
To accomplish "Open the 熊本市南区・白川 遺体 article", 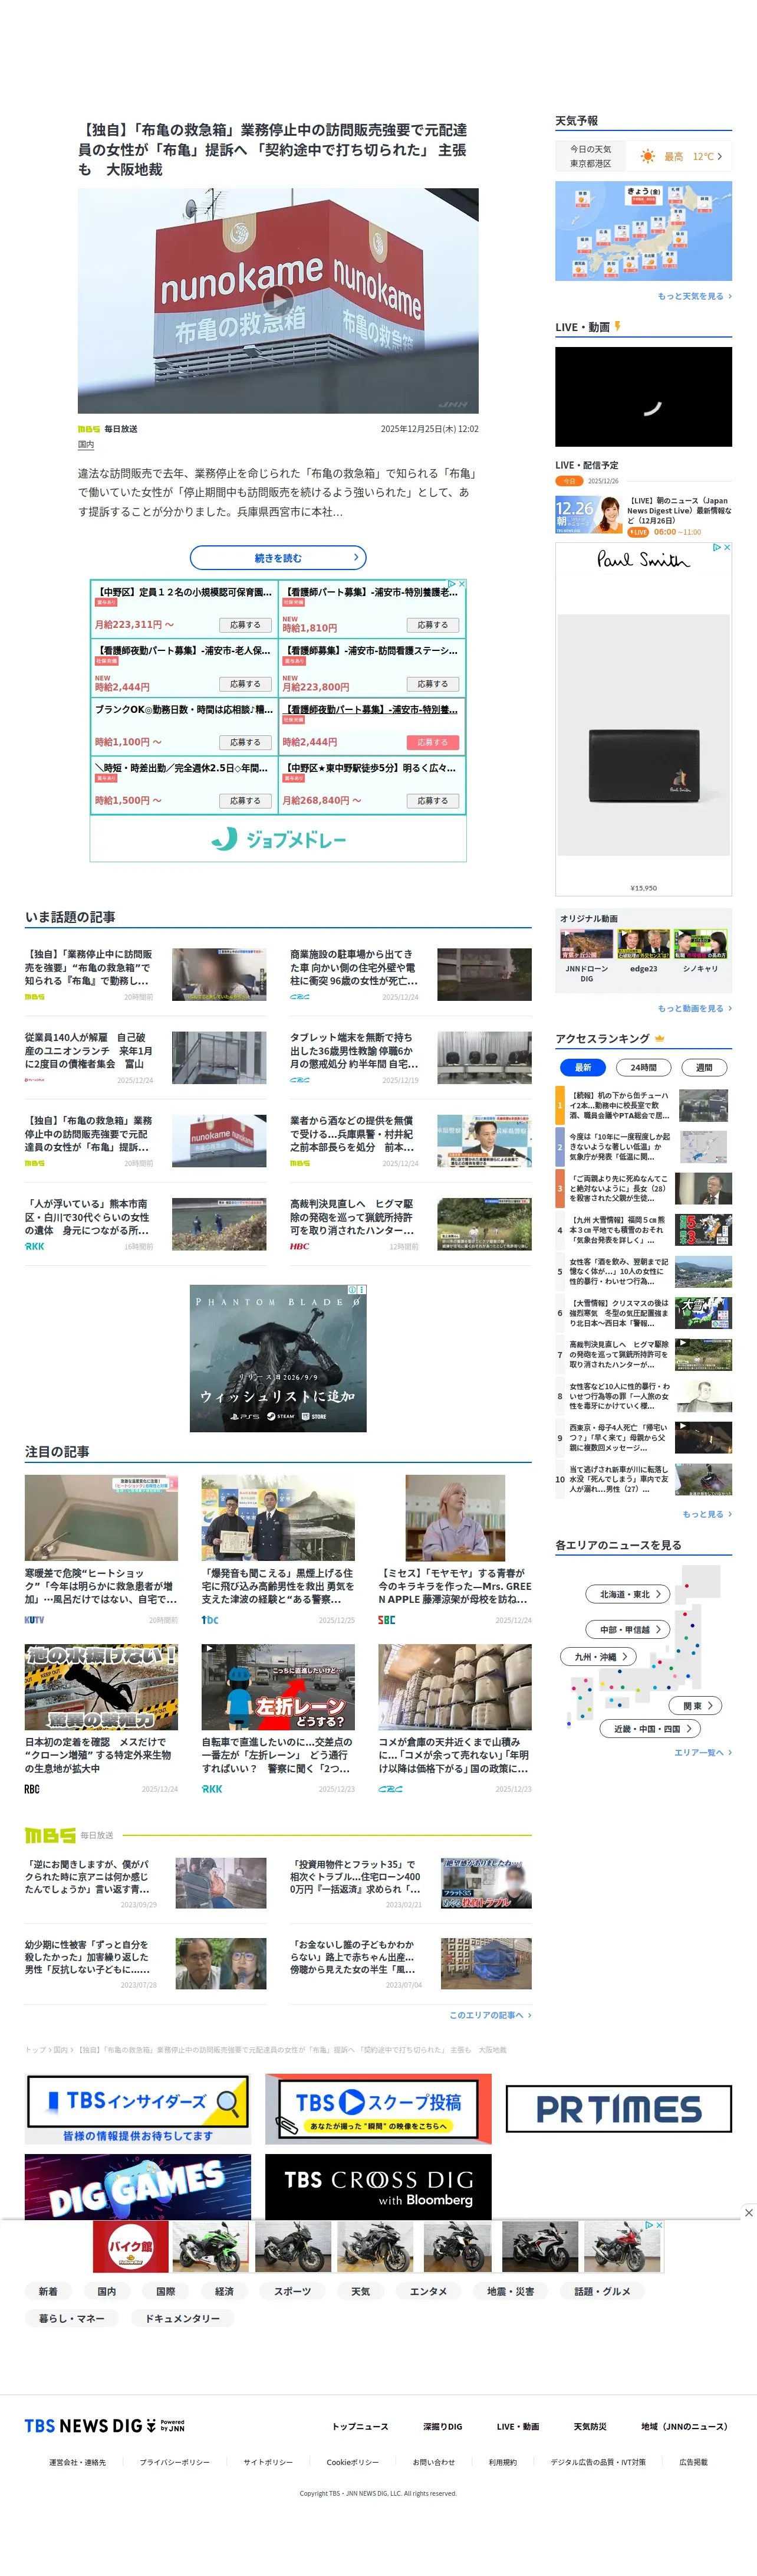I will point(146,1224).
